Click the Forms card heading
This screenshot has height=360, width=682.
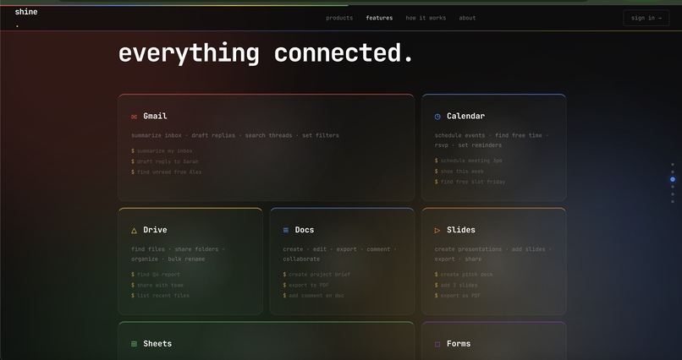(x=459, y=343)
